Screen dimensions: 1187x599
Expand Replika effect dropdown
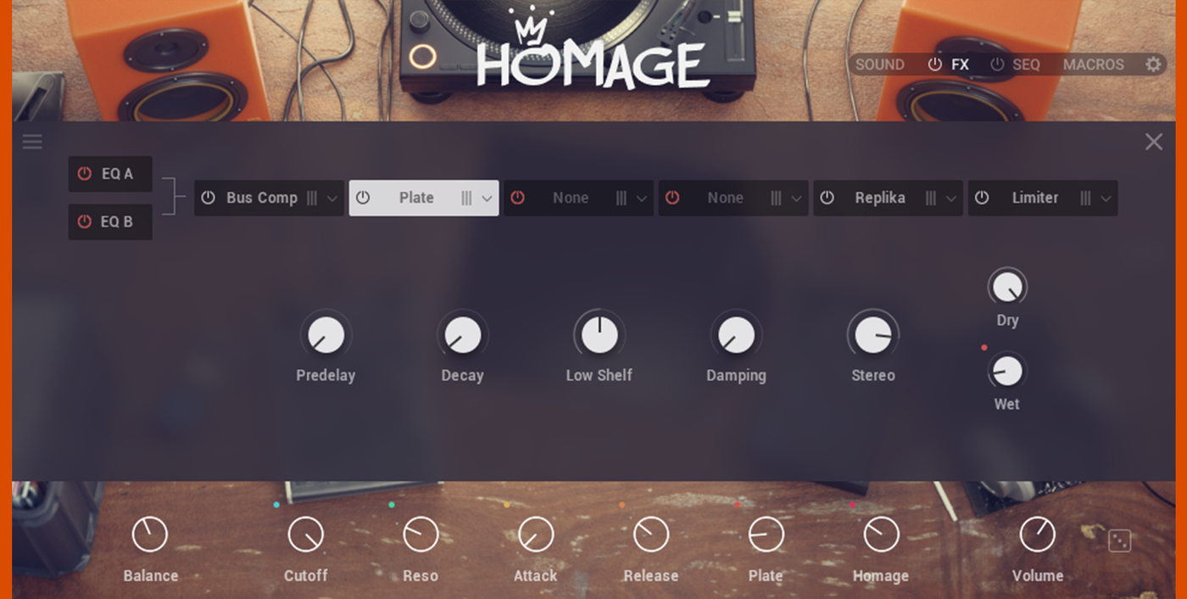(951, 199)
